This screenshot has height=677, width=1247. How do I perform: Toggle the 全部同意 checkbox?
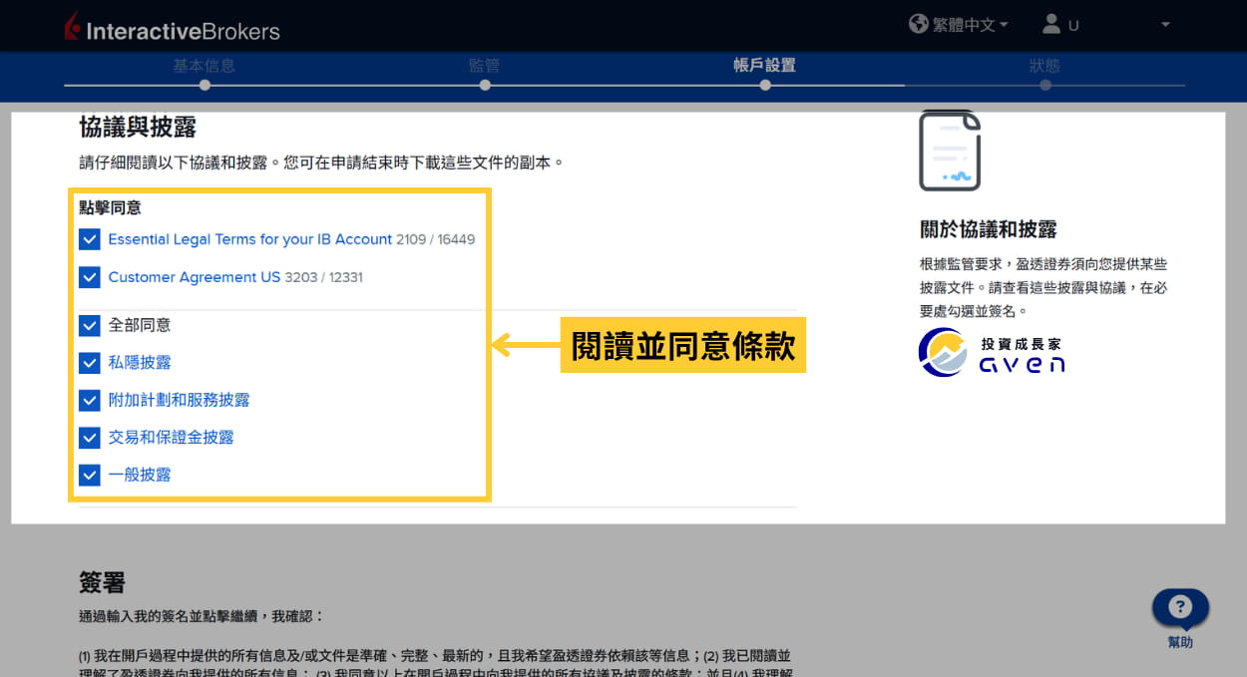point(90,325)
